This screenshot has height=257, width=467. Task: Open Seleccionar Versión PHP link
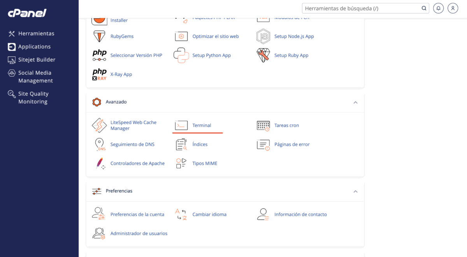coord(136,55)
